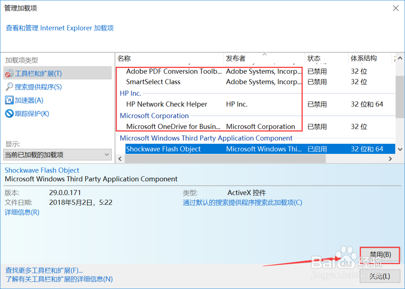Click Microsoft Windows Third Party Application Component group
Viewport: 405px width, 289px height.
pyautogui.click(x=206, y=138)
